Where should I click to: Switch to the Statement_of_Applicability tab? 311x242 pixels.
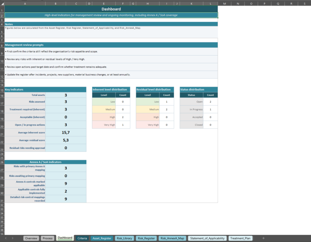point(207,238)
